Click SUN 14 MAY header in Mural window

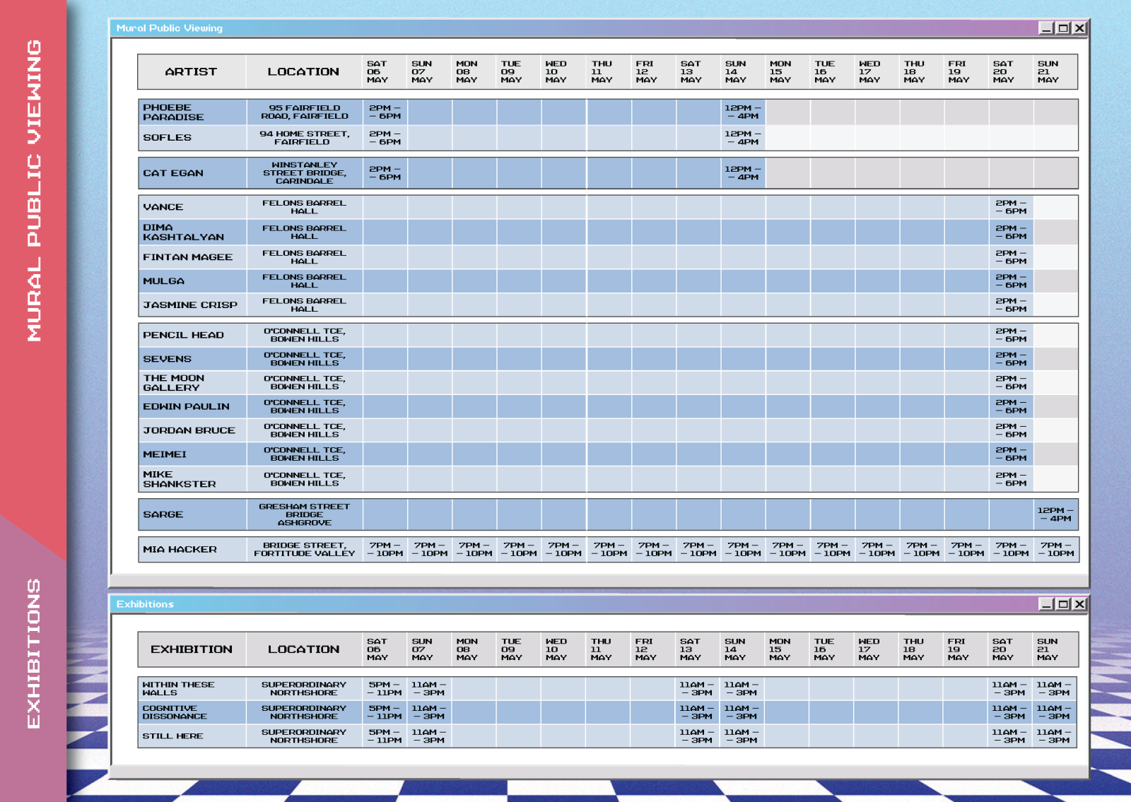coord(736,71)
